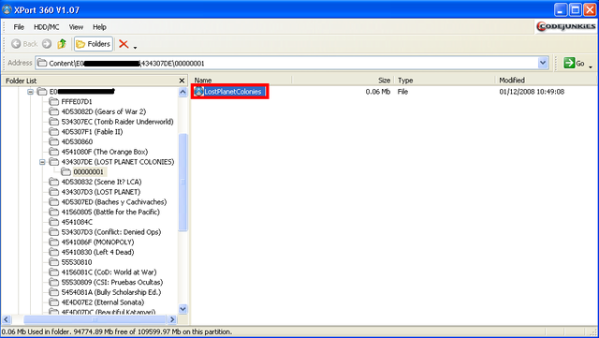Select the Scene It? LCA folder
599x338 pixels.
pyautogui.click(x=102, y=182)
